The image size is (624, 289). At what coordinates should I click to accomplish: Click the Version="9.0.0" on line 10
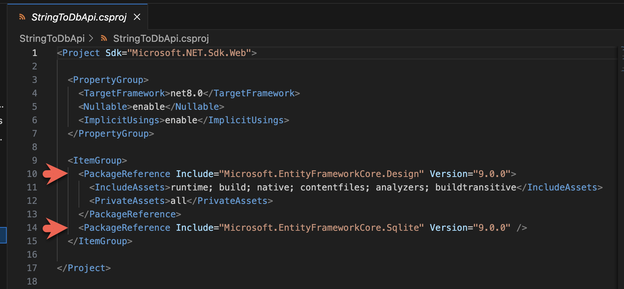(470, 174)
